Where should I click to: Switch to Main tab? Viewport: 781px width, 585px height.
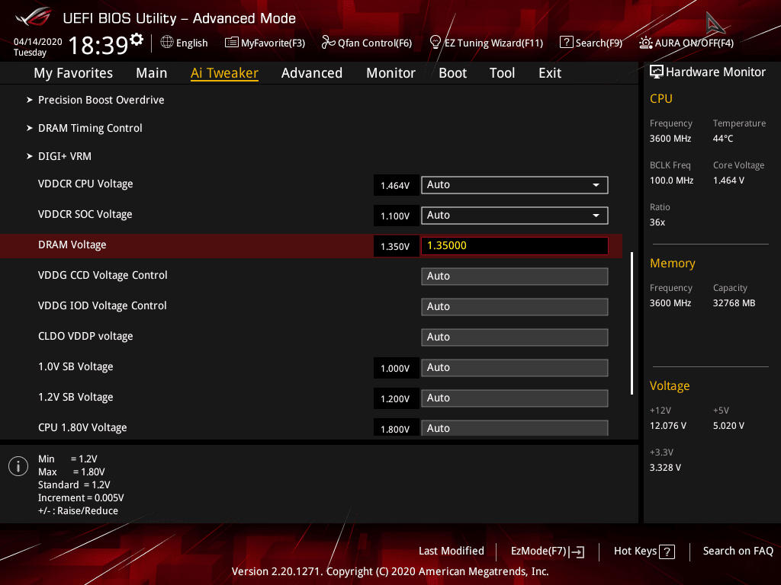[152, 73]
